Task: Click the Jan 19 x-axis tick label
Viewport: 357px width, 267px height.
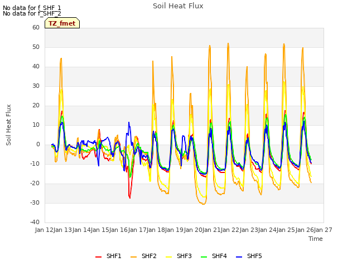Action: point(175,230)
